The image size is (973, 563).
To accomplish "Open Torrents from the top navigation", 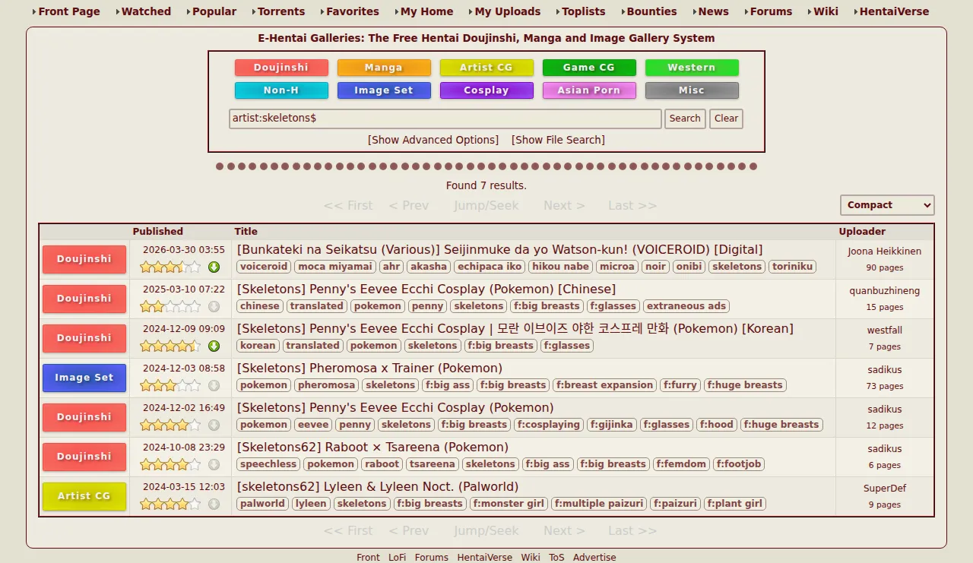I will tap(281, 11).
